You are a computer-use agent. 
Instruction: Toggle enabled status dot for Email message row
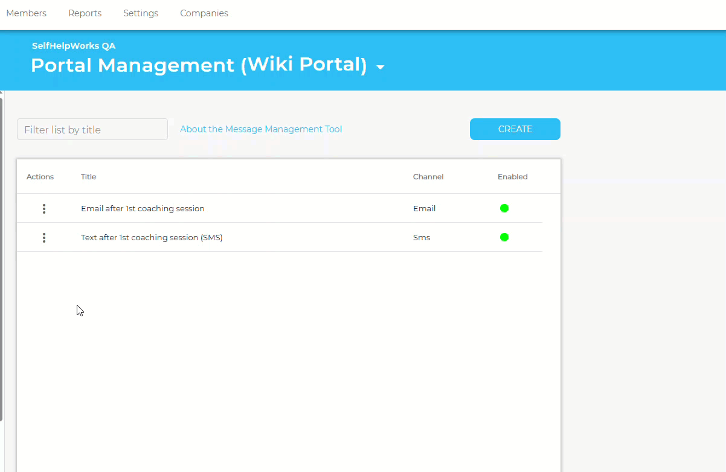[504, 208]
